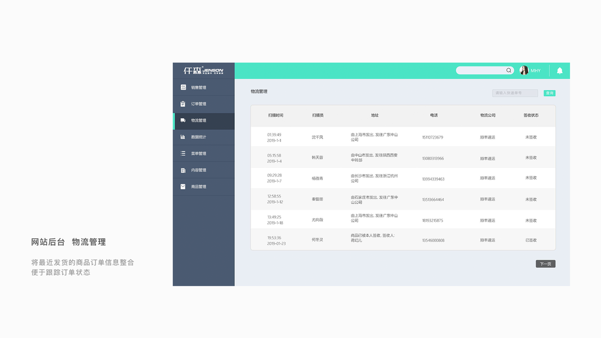Click scanner name 尤向薇
The height and width of the screenshot is (338, 601).
(317, 220)
